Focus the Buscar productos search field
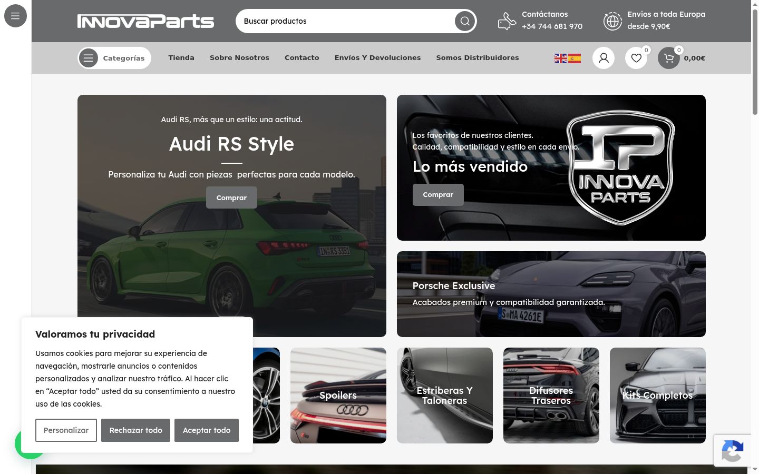The image size is (759, 474). coord(345,21)
